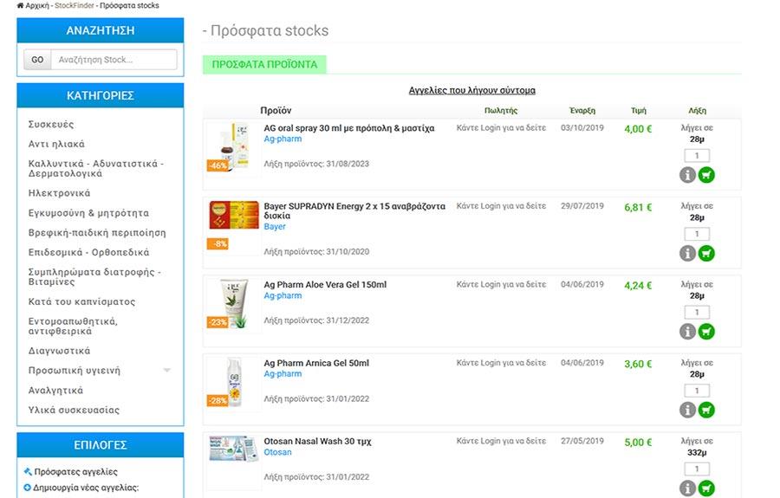780x498 pixels.
Task: Switch to ΠΡΟΣΦΑΤΑ ΠΡΟΪΟΝΤΑ tab
Action: pos(264,65)
